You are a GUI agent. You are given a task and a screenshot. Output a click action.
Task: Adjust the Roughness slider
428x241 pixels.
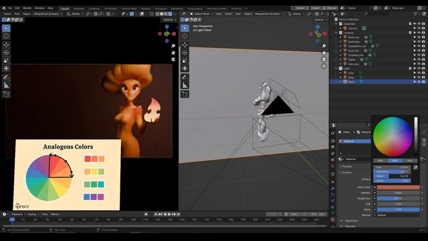click(399, 198)
